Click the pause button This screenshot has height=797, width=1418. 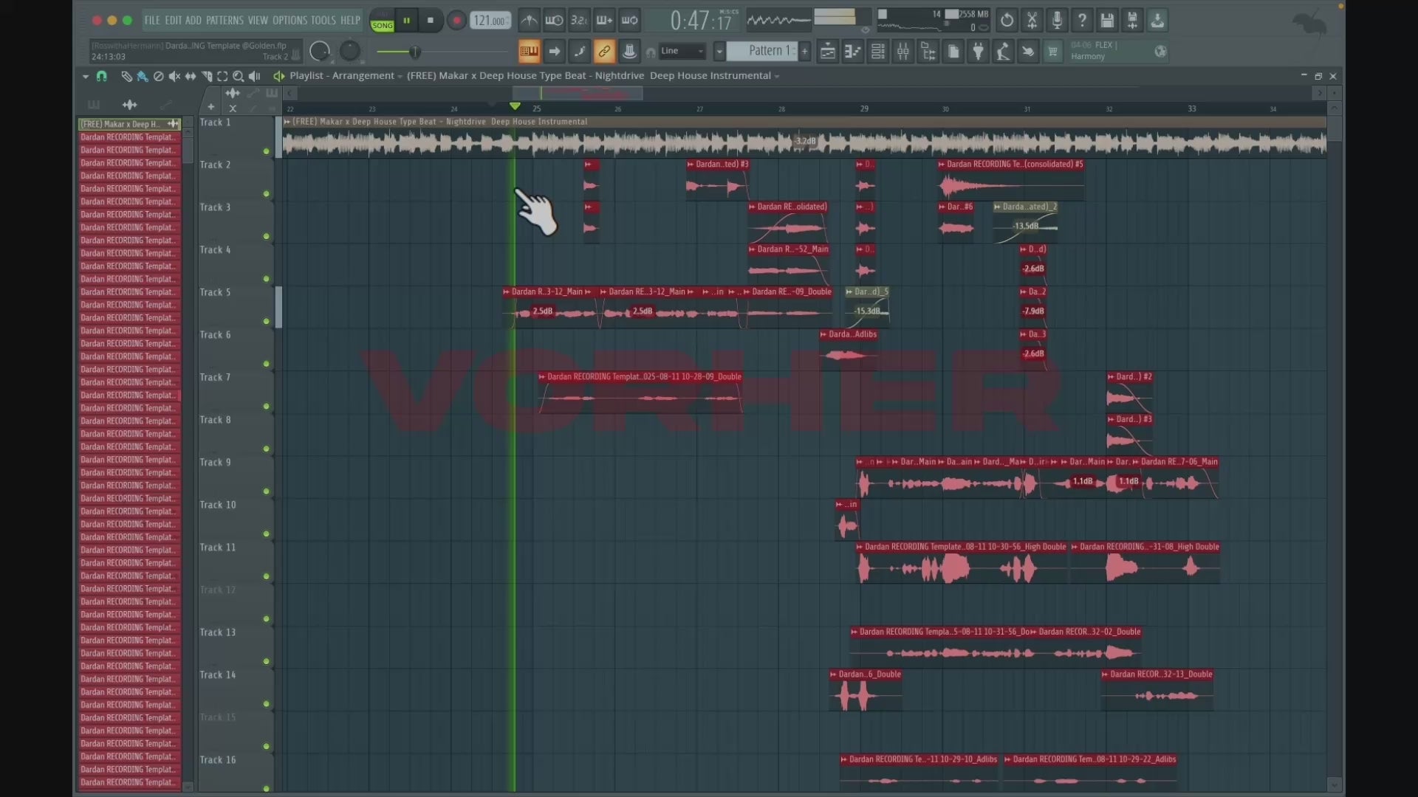406,21
